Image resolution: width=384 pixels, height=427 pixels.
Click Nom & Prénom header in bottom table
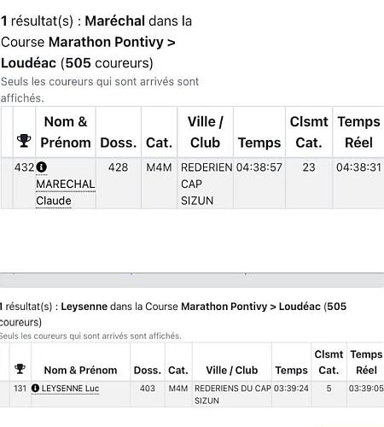point(80,370)
